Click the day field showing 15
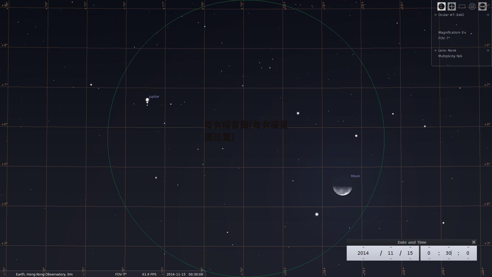This screenshot has width=492, height=277. coord(410,253)
